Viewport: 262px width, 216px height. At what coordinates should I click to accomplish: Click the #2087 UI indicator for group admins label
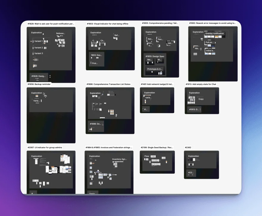pyautogui.click(x=45, y=147)
